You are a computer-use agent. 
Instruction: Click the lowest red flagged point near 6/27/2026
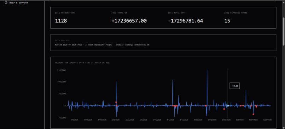tap(253, 114)
